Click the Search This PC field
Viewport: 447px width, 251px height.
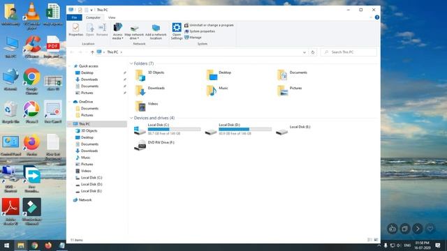[x=349, y=52]
